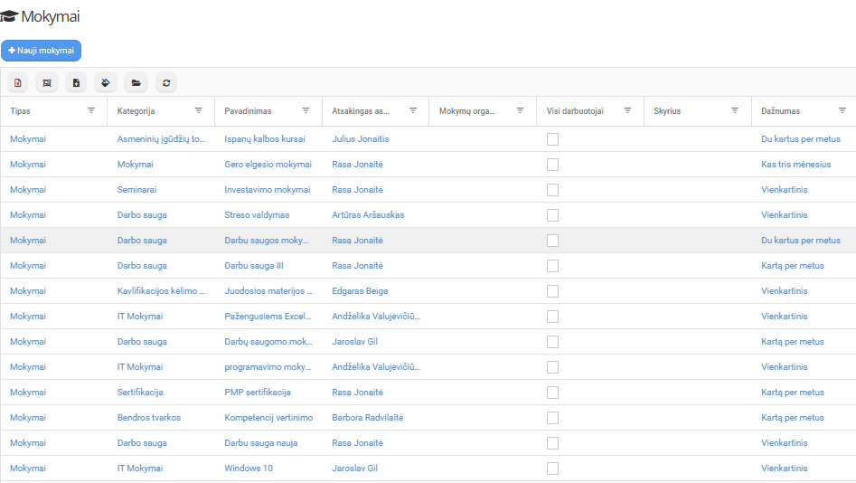Click the refresh arrows toolbar icon
856x483 pixels.
[x=165, y=82]
